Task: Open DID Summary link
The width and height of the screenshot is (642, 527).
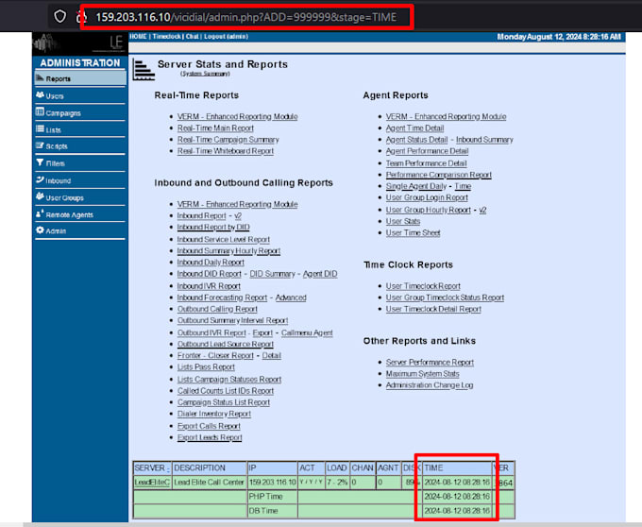Action: 272,274
